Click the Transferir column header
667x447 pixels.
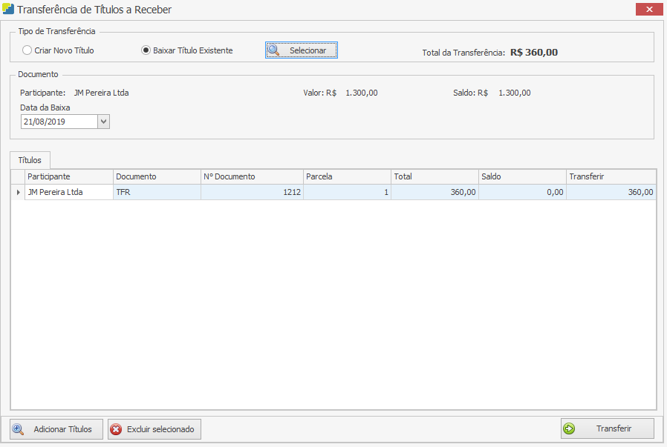point(611,176)
